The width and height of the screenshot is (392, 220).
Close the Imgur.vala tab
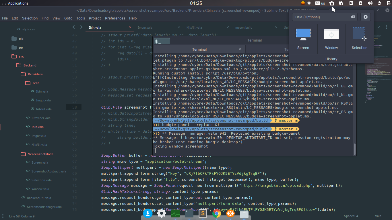(179, 27)
